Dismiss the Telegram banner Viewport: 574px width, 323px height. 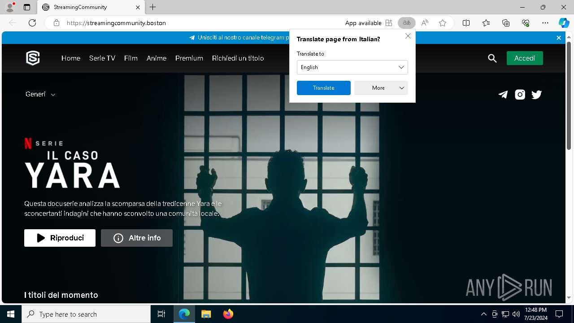point(559,38)
